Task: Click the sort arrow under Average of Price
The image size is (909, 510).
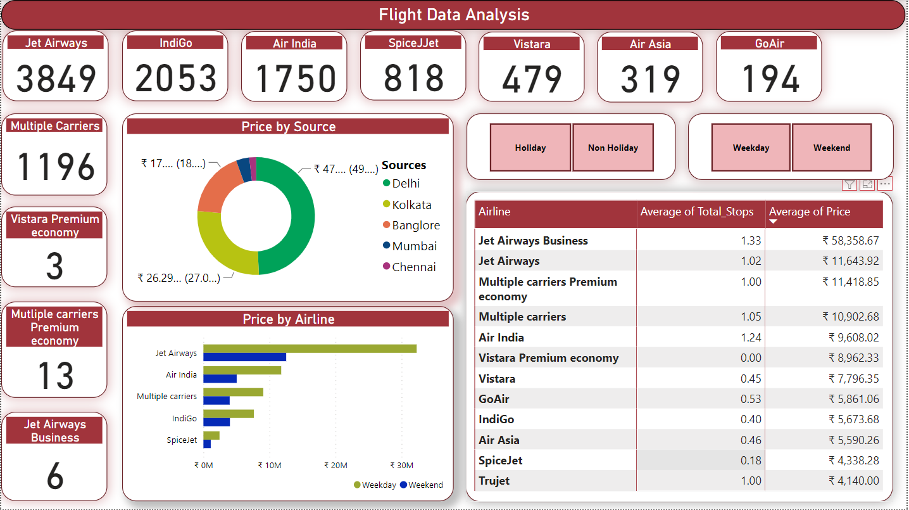Action: coord(774,222)
